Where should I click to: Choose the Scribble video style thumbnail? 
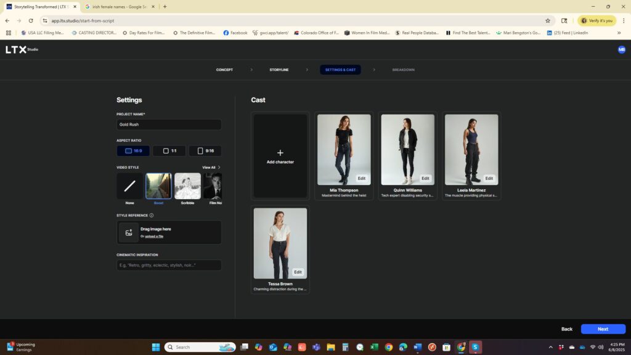187,186
